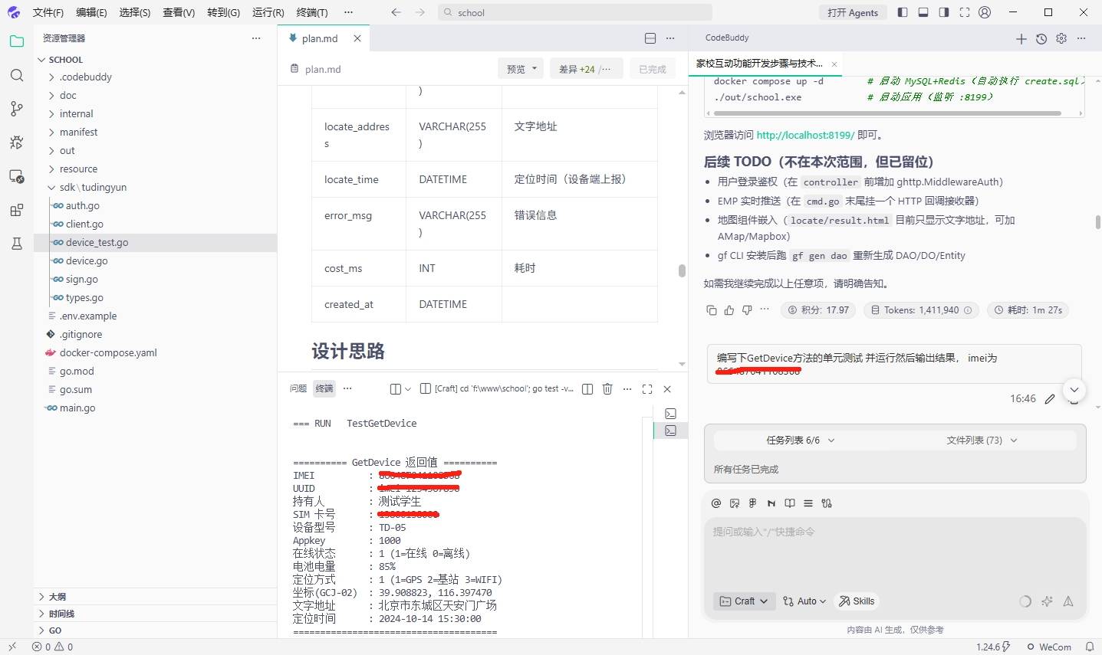
Task: Expand the 任务列表 6/6 task list
Action: [800, 440]
